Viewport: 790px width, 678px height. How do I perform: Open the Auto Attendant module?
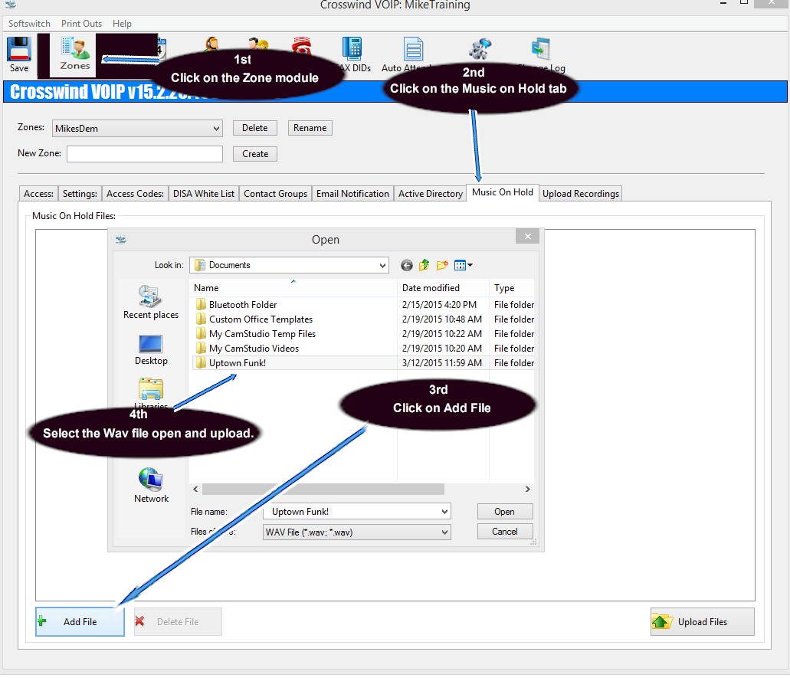coord(413,54)
